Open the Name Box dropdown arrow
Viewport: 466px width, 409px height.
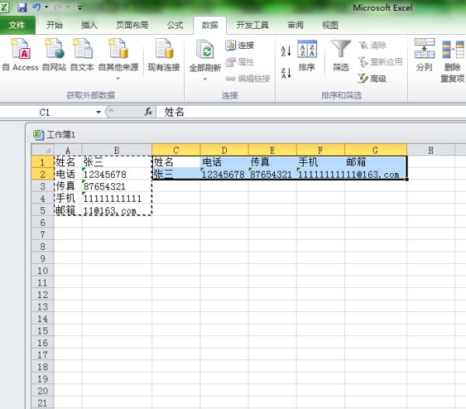pyautogui.click(x=99, y=113)
